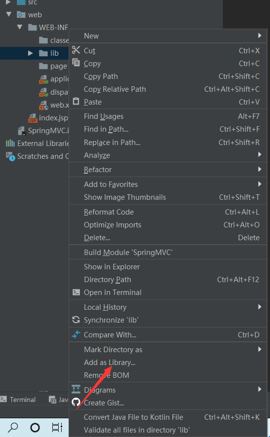
Task: Click the Open in Terminal icon
Action: click(x=76, y=292)
